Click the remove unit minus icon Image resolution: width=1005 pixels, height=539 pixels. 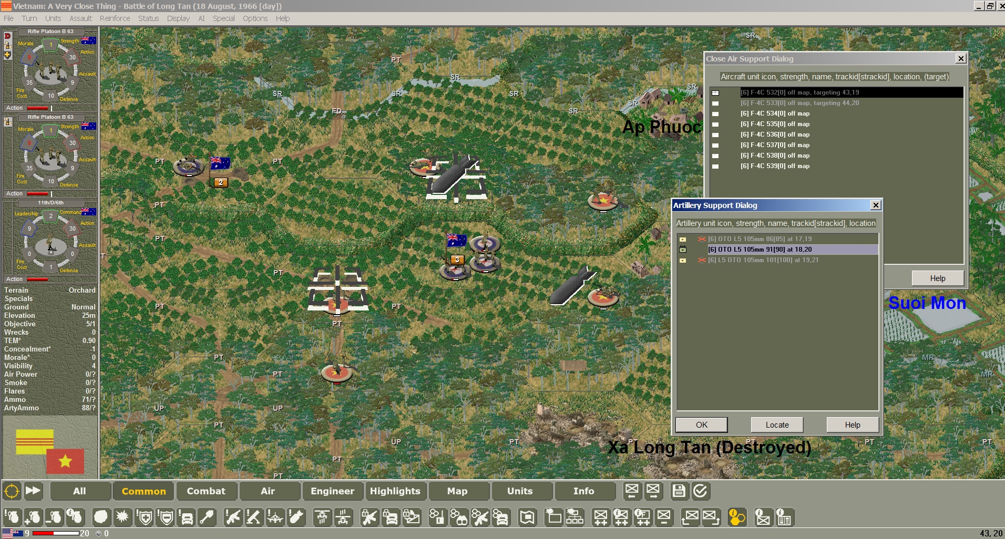click(664, 517)
